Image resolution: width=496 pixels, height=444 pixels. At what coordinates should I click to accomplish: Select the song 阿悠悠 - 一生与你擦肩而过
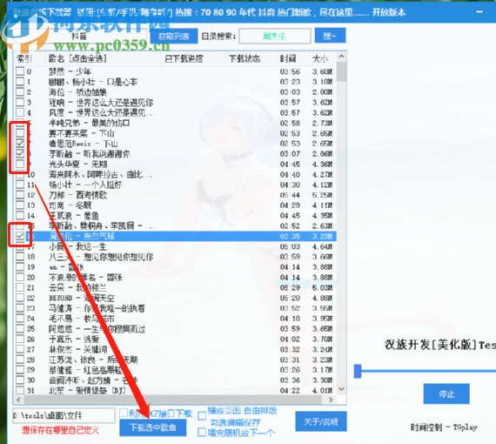pos(97,329)
